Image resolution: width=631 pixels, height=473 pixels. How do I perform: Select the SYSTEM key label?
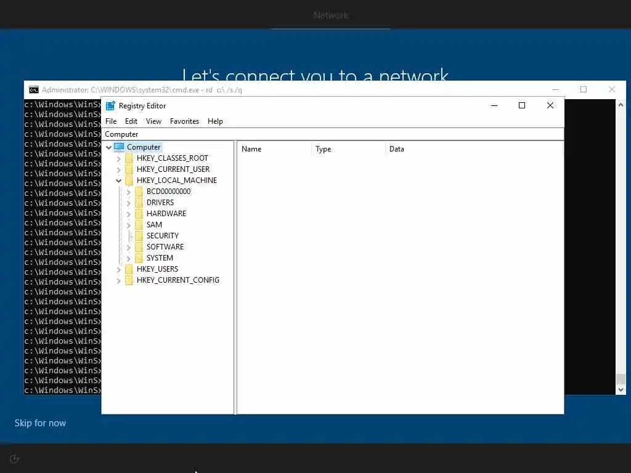click(160, 258)
